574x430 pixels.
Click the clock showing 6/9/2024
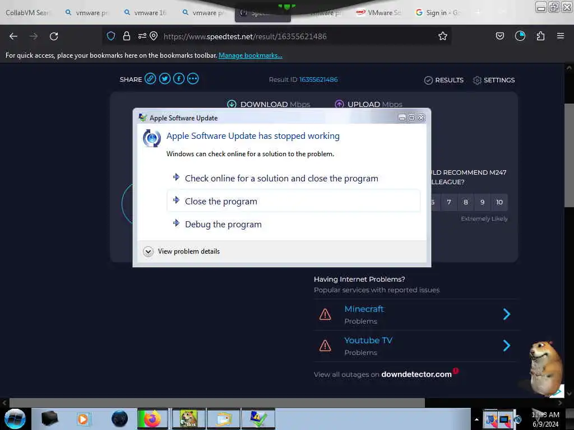click(545, 419)
